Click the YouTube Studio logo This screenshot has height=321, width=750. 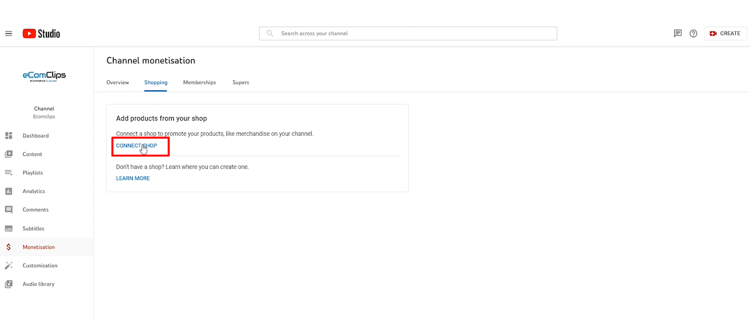tap(41, 34)
